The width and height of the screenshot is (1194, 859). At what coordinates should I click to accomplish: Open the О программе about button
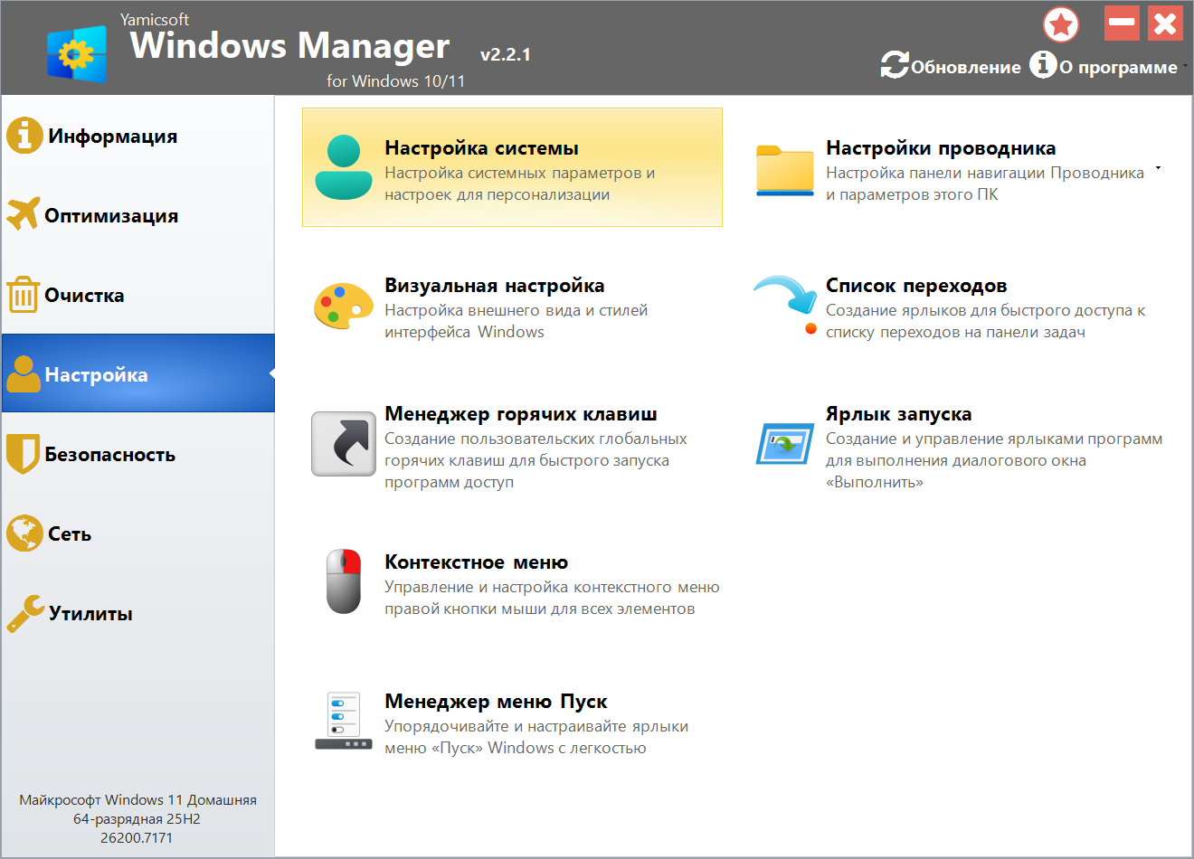click(x=1104, y=66)
